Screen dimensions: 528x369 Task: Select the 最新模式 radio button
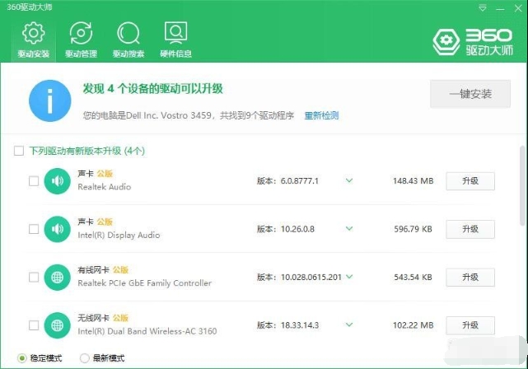(85, 358)
